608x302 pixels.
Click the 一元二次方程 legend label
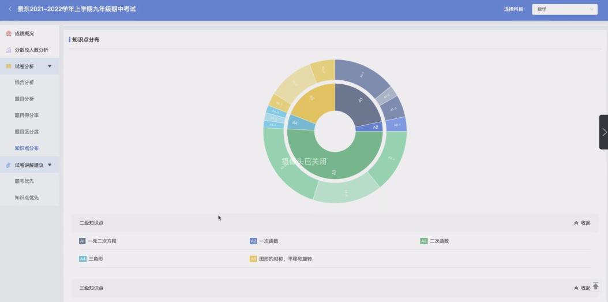coord(102,241)
